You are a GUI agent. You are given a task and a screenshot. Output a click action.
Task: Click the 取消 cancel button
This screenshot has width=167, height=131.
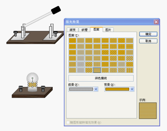148,41
